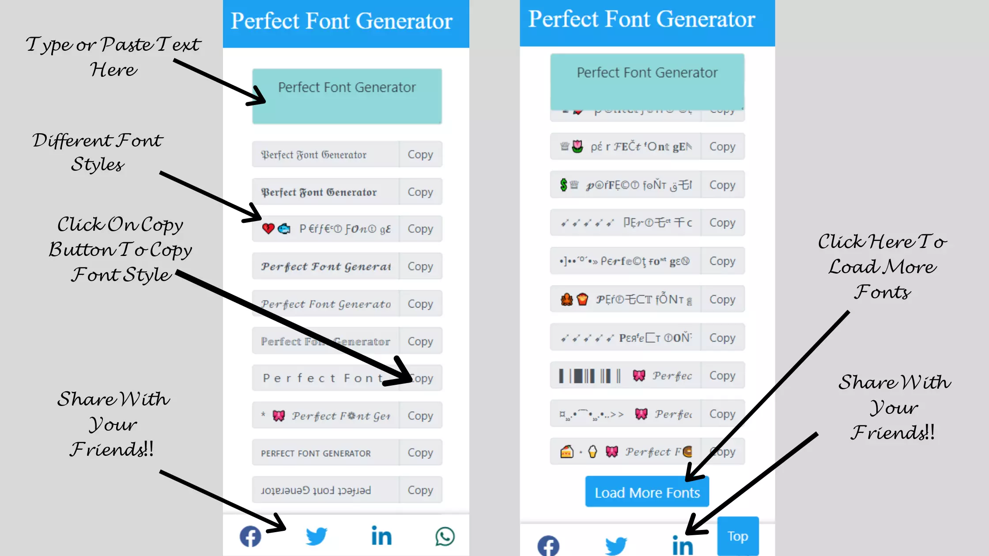Copy the all-caps font style
This screenshot has height=556, width=989.
tap(420, 453)
